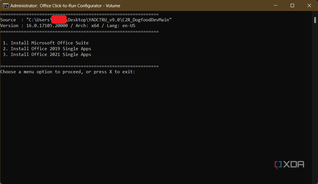Click the vertical scrollbar thumb
The width and height of the screenshot is (318, 184).
click(315, 20)
